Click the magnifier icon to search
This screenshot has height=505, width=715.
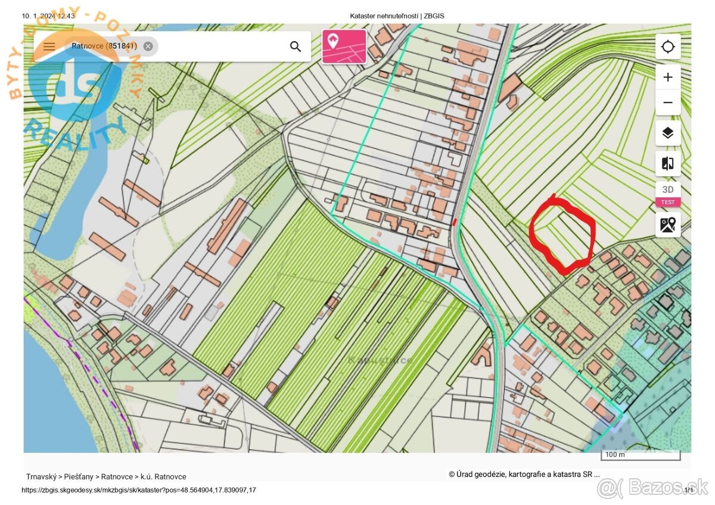296,46
